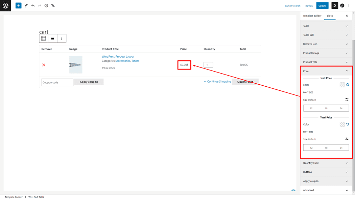The height and width of the screenshot is (199, 355).
Task: Open the List View icon
Action: coord(53,6)
